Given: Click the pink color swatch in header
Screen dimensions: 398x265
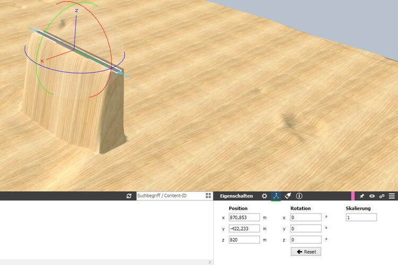Looking at the screenshot, I should (x=353, y=196).
